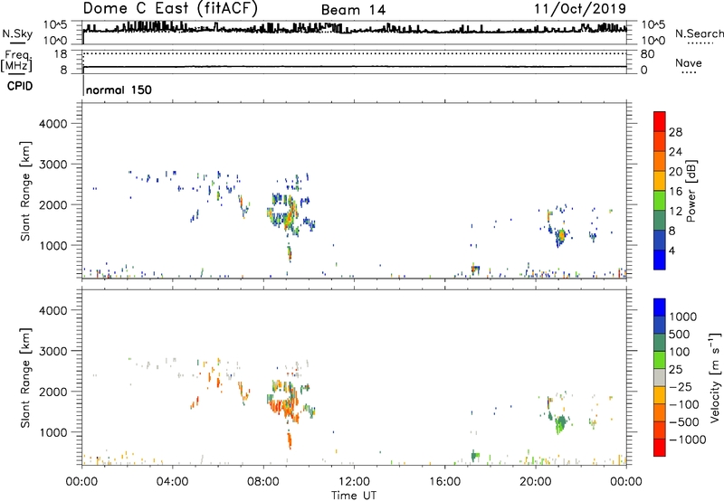Click the "08:00" time axis label

(x=263, y=482)
